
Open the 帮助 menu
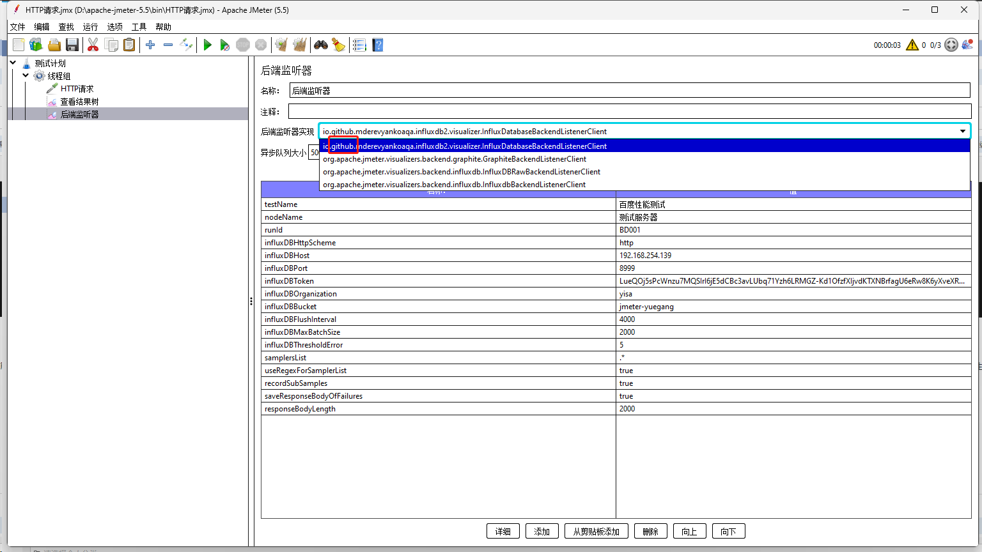pyautogui.click(x=164, y=27)
